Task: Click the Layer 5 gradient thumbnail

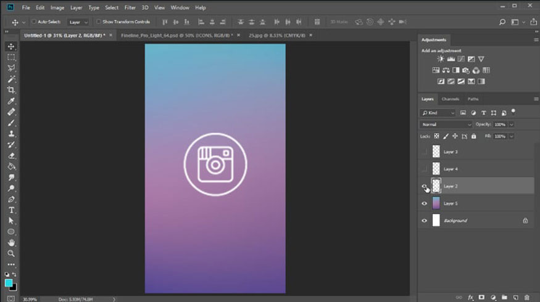Action: click(x=436, y=203)
